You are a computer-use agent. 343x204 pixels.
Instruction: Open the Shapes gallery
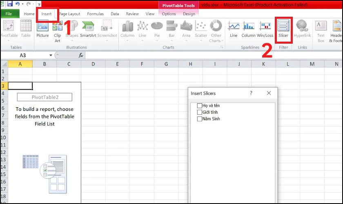click(72, 31)
